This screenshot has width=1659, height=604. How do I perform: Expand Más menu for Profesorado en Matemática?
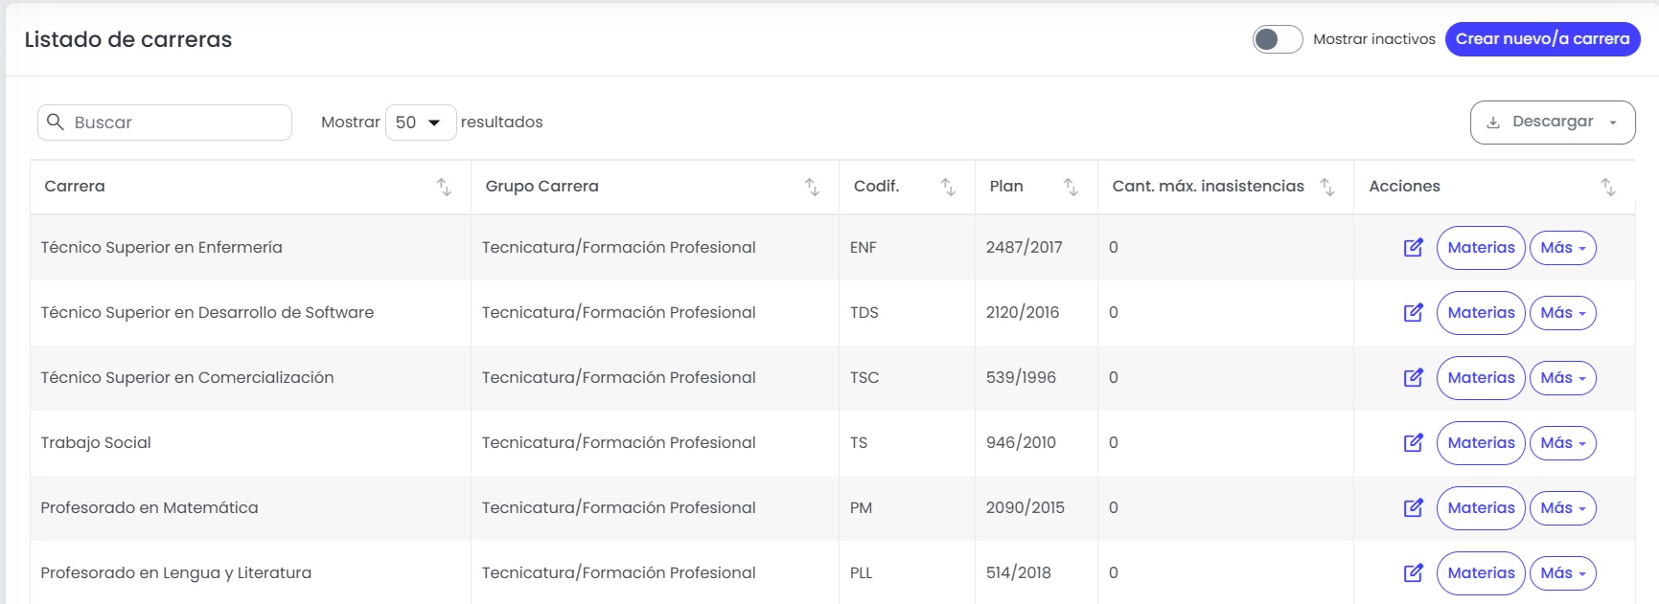[x=1562, y=508]
